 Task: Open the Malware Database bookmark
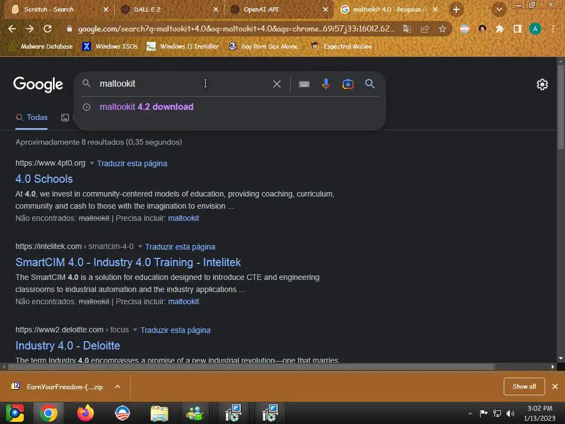tap(46, 46)
